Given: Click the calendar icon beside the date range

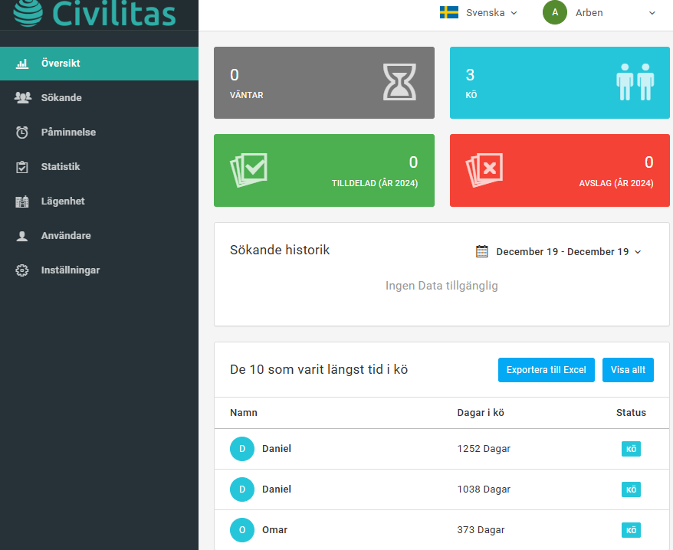Looking at the screenshot, I should click(x=482, y=251).
